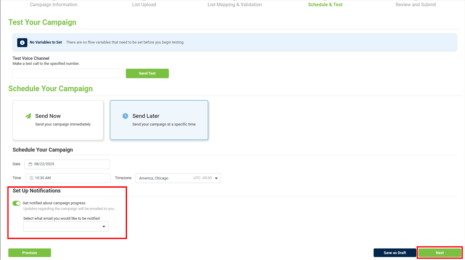Click the paper plane Send Now icon
This screenshot has width=465, height=260.
tap(28, 116)
